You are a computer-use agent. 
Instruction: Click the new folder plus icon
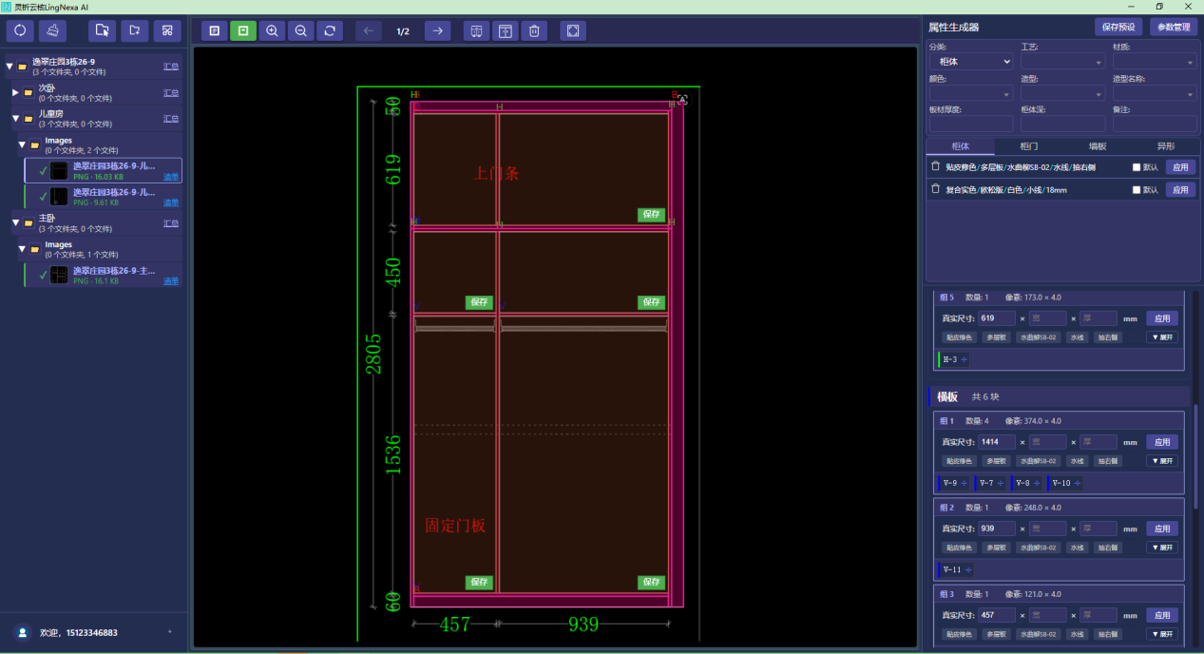(x=135, y=31)
